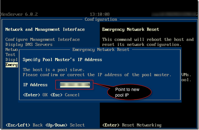
Task: Click the Emergency Network Reset dialog title
Action: 101,49
